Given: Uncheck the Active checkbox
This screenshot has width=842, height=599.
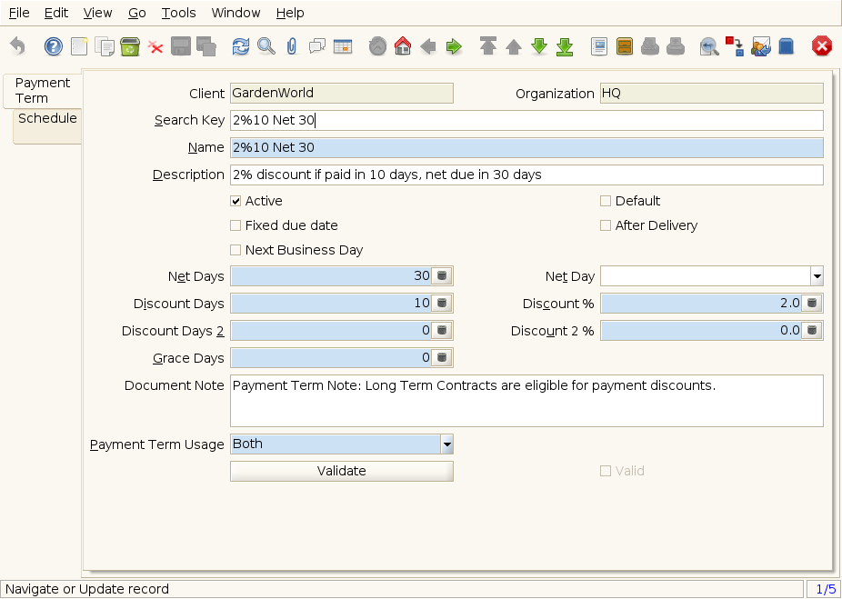Looking at the screenshot, I should point(236,201).
